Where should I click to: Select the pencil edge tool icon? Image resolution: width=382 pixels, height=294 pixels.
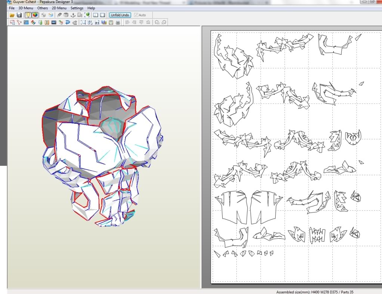click(59, 15)
